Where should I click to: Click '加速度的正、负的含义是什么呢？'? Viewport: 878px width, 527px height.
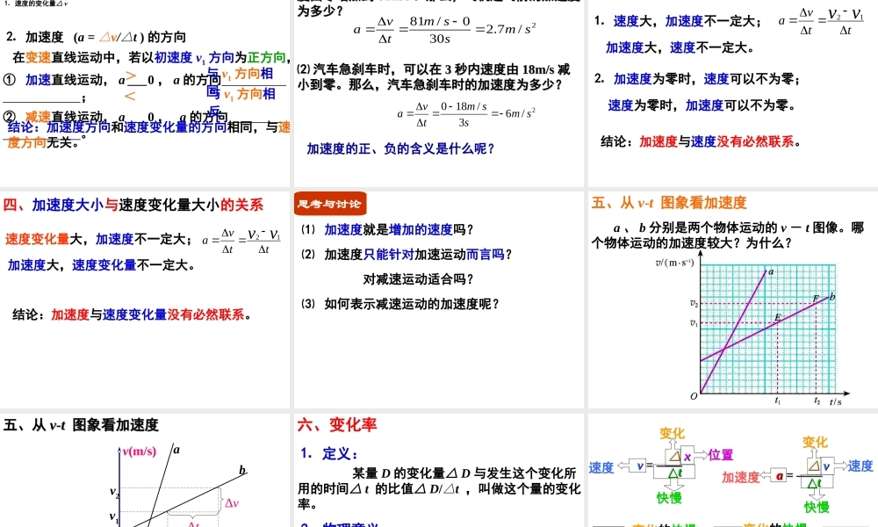coord(401,149)
